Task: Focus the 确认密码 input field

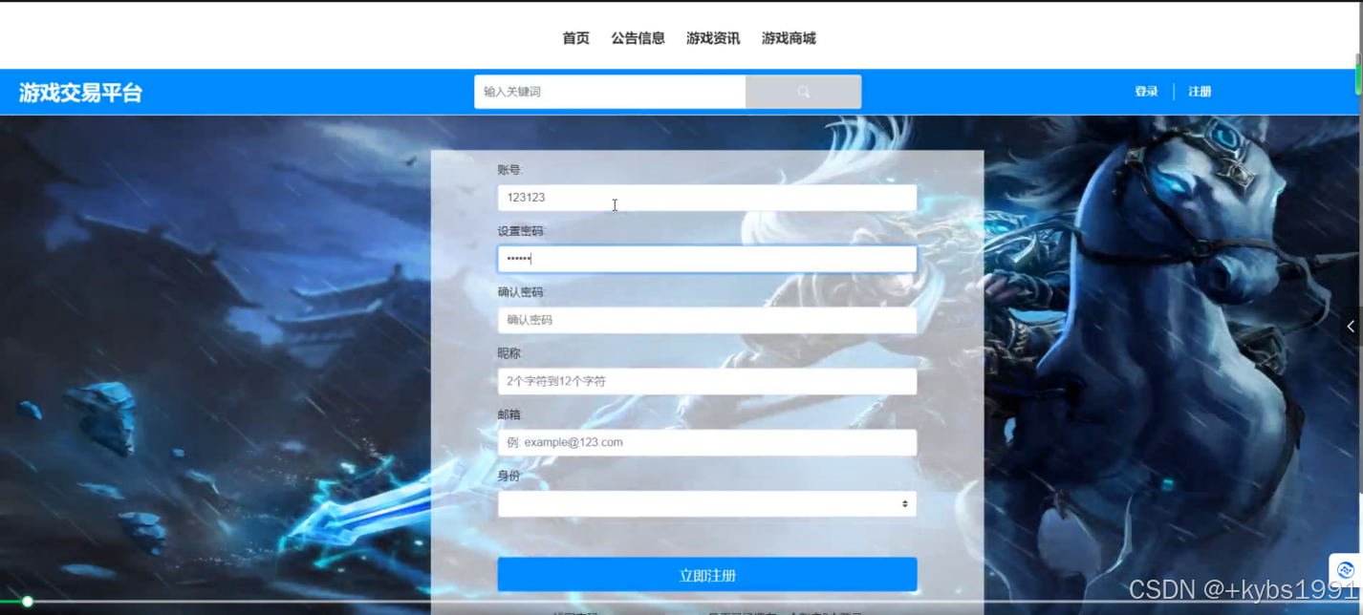Action: point(707,320)
